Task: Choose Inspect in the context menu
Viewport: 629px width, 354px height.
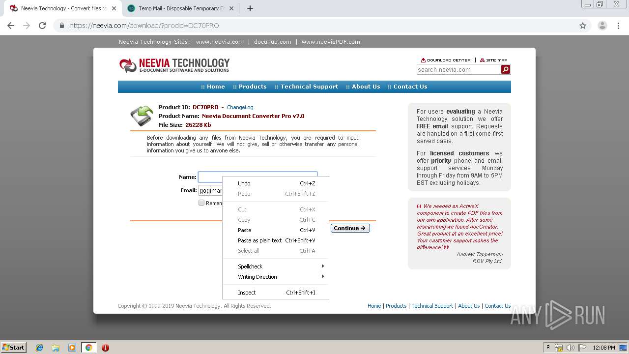Action: (x=276, y=293)
